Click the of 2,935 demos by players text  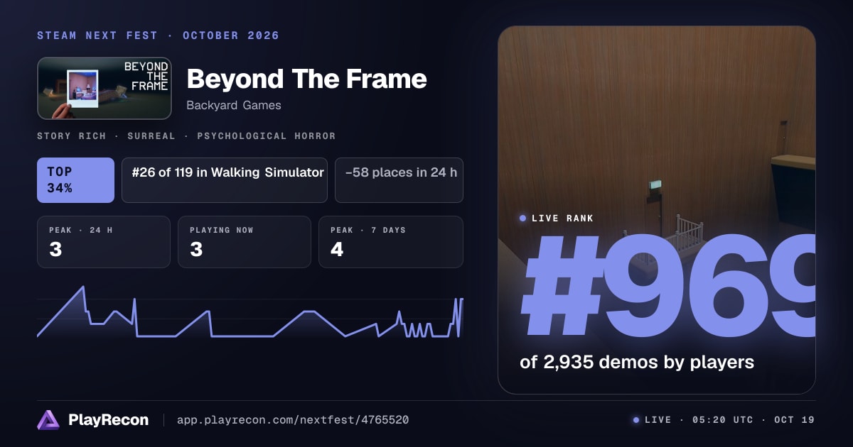coord(637,362)
